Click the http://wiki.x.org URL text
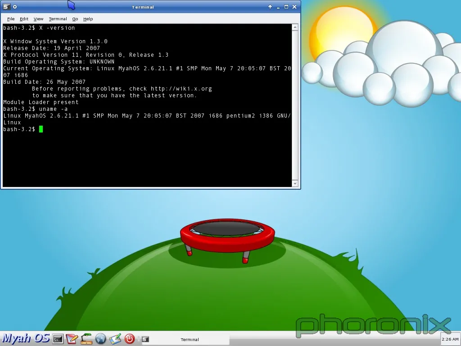Viewport: 461px width, 346px height. pyautogui.click(x=181, y=89)
